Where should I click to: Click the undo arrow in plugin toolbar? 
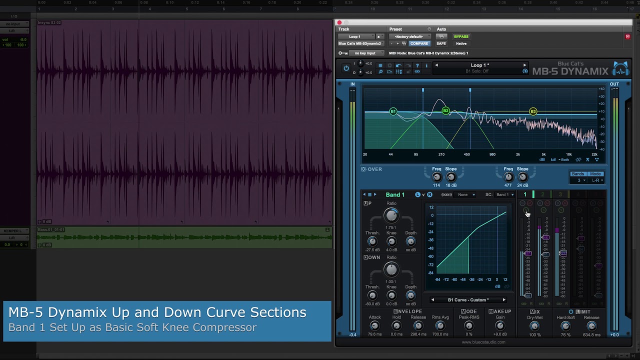click(x=398, y=65)
